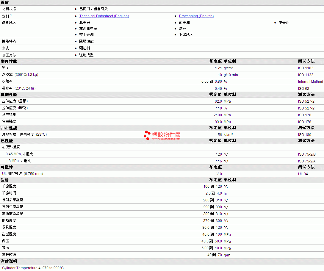Click ISO 1133 test method
This screenshot has width=324, height=271.
(305, 75)
